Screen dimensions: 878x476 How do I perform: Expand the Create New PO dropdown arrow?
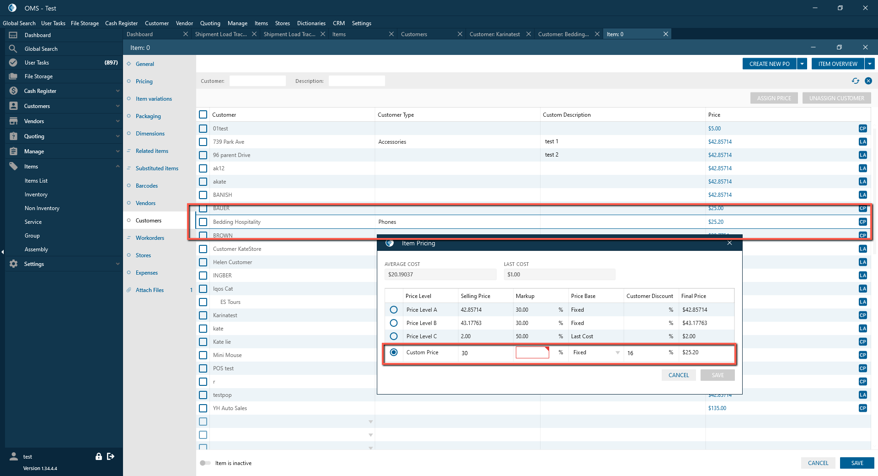[x=802, y=64]
